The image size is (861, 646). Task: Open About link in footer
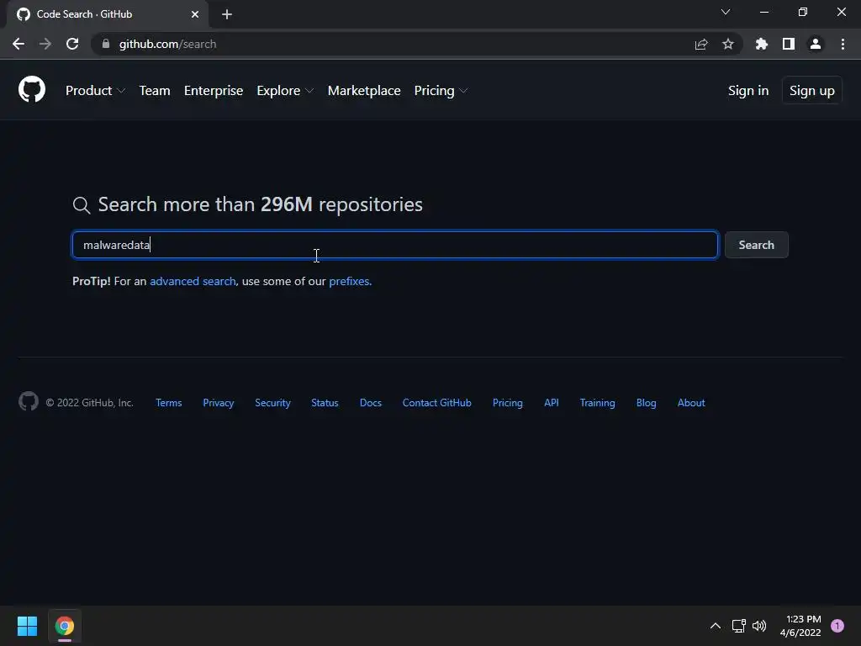click(691, 403)
